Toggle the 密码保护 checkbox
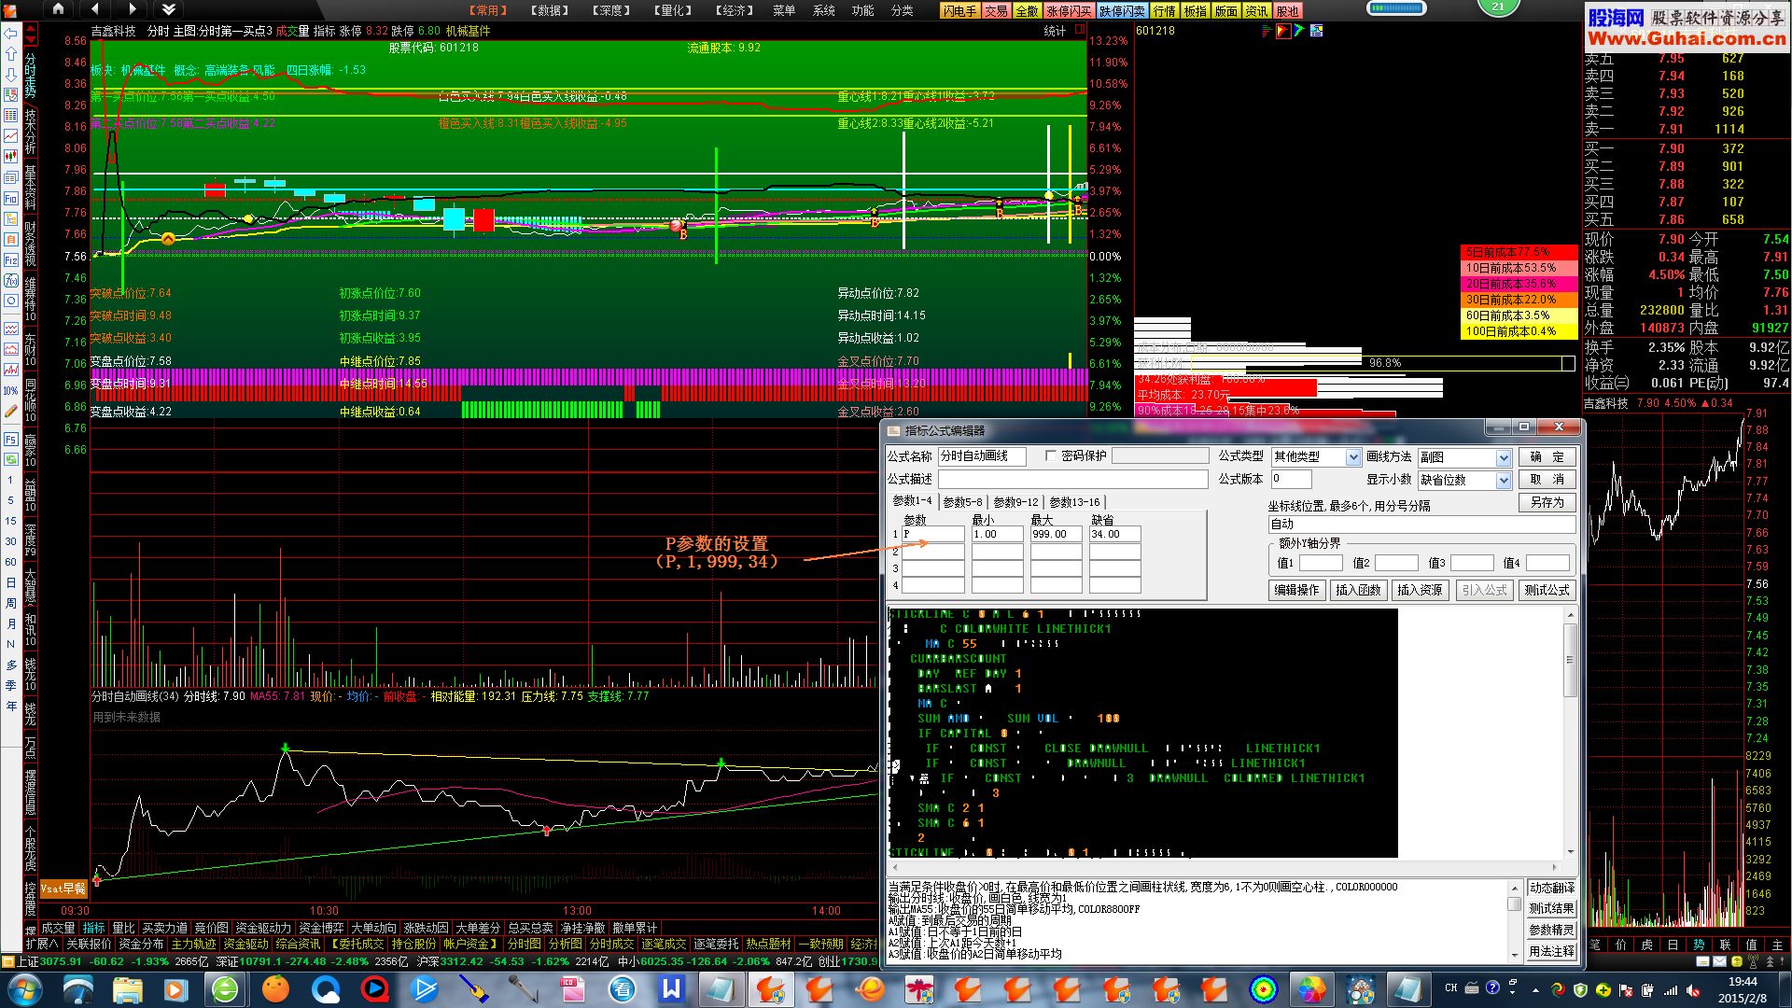Image resolution: width=1792 pixels, height=1008 pixels. [x=1051, y=455]
